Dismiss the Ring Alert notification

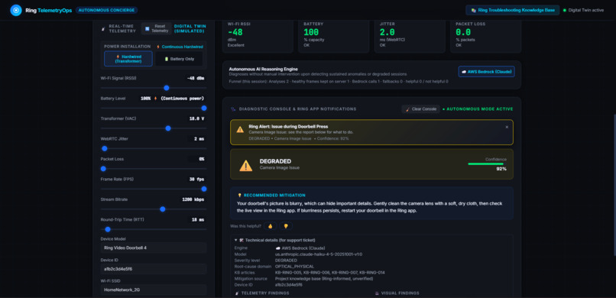click(x=507, y=127)
